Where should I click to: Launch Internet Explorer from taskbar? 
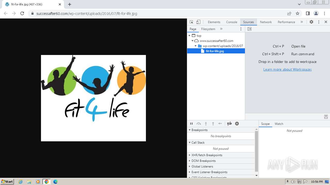tap(21, 182)
